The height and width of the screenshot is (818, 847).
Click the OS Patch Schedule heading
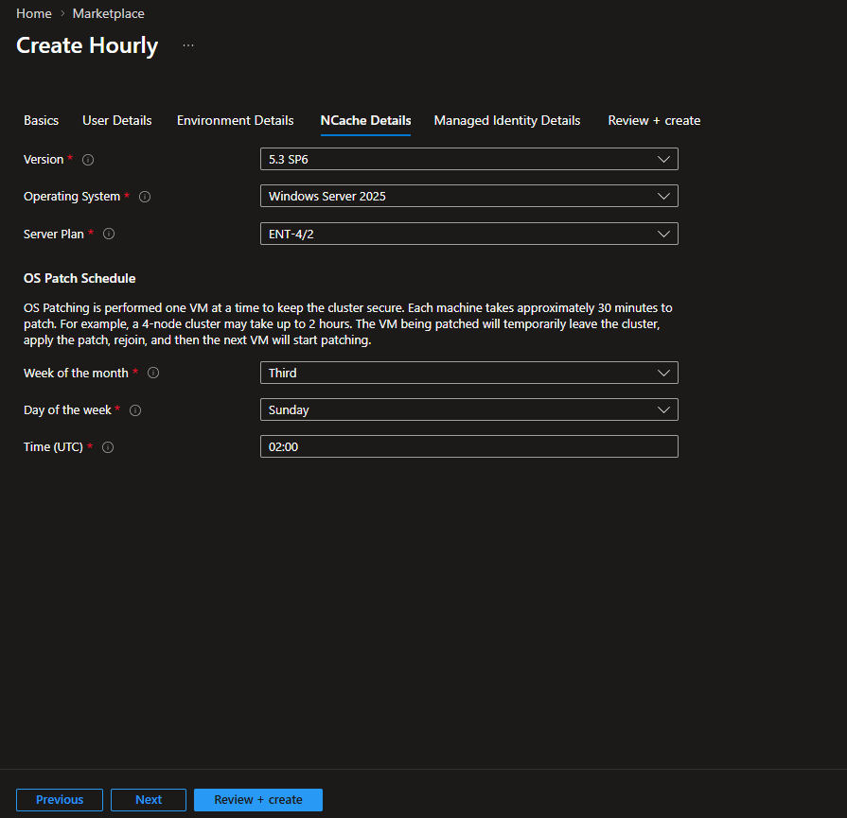[79, 278]
